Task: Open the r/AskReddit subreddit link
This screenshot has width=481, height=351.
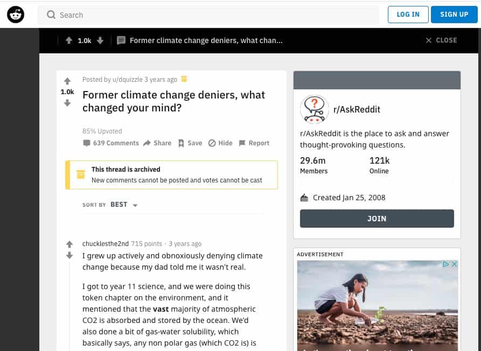Action: pos(357,109)
